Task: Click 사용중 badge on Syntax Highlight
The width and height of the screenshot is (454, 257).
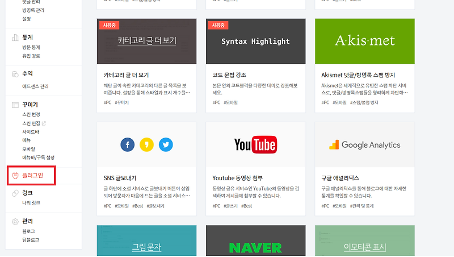Action: pos(218,25)
